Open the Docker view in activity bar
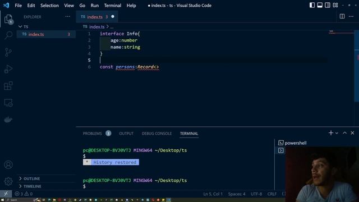This screenshot has height=202, width=359. (8, 120)
